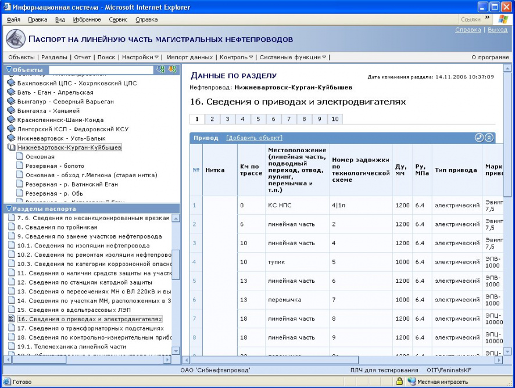Collapse the Объекты panel triangle

pyautogui.click(x=9, y=70)
